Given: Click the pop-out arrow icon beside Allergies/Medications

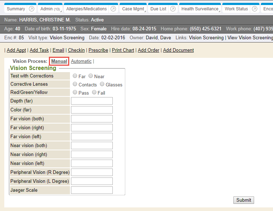Looking at the screenshot, I should point(113,9).
